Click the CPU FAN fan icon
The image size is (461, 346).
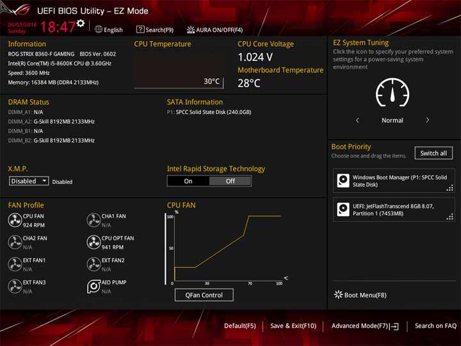click(x=15, y=220)
